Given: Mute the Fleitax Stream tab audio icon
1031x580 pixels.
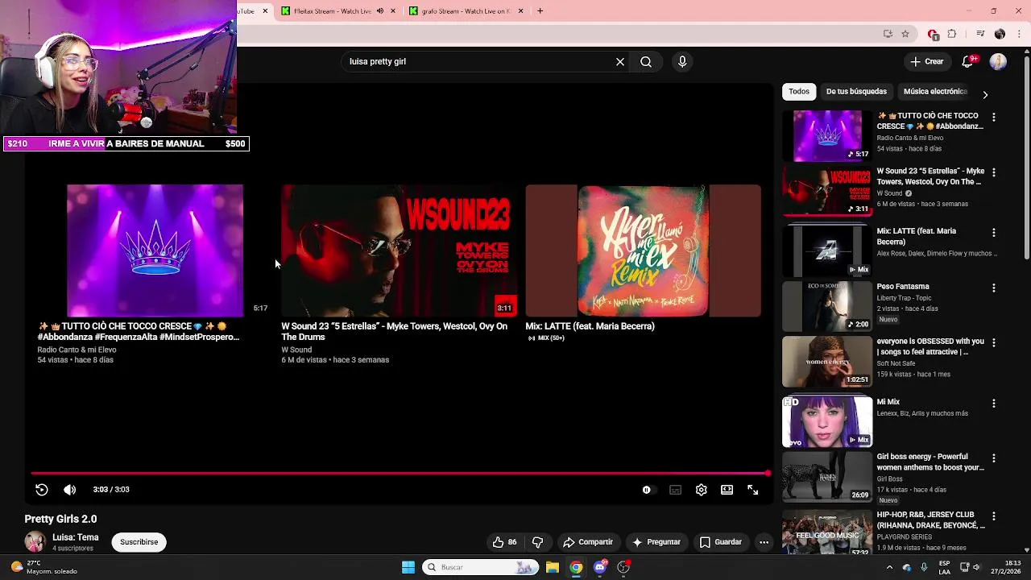Looking at the screenshot, I should point(380,11).
